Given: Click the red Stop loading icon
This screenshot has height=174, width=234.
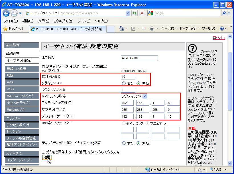Looking at the screenshot, I should (x=142, y=13).
